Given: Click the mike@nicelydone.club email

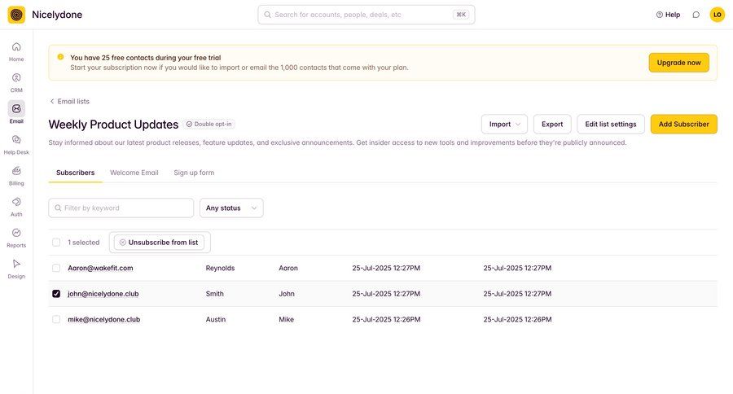Looking at the screenshot, I should point(103,319).
